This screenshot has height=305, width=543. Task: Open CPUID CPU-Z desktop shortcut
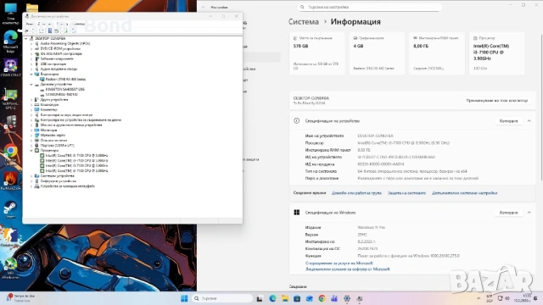click(x=10, y=68)
